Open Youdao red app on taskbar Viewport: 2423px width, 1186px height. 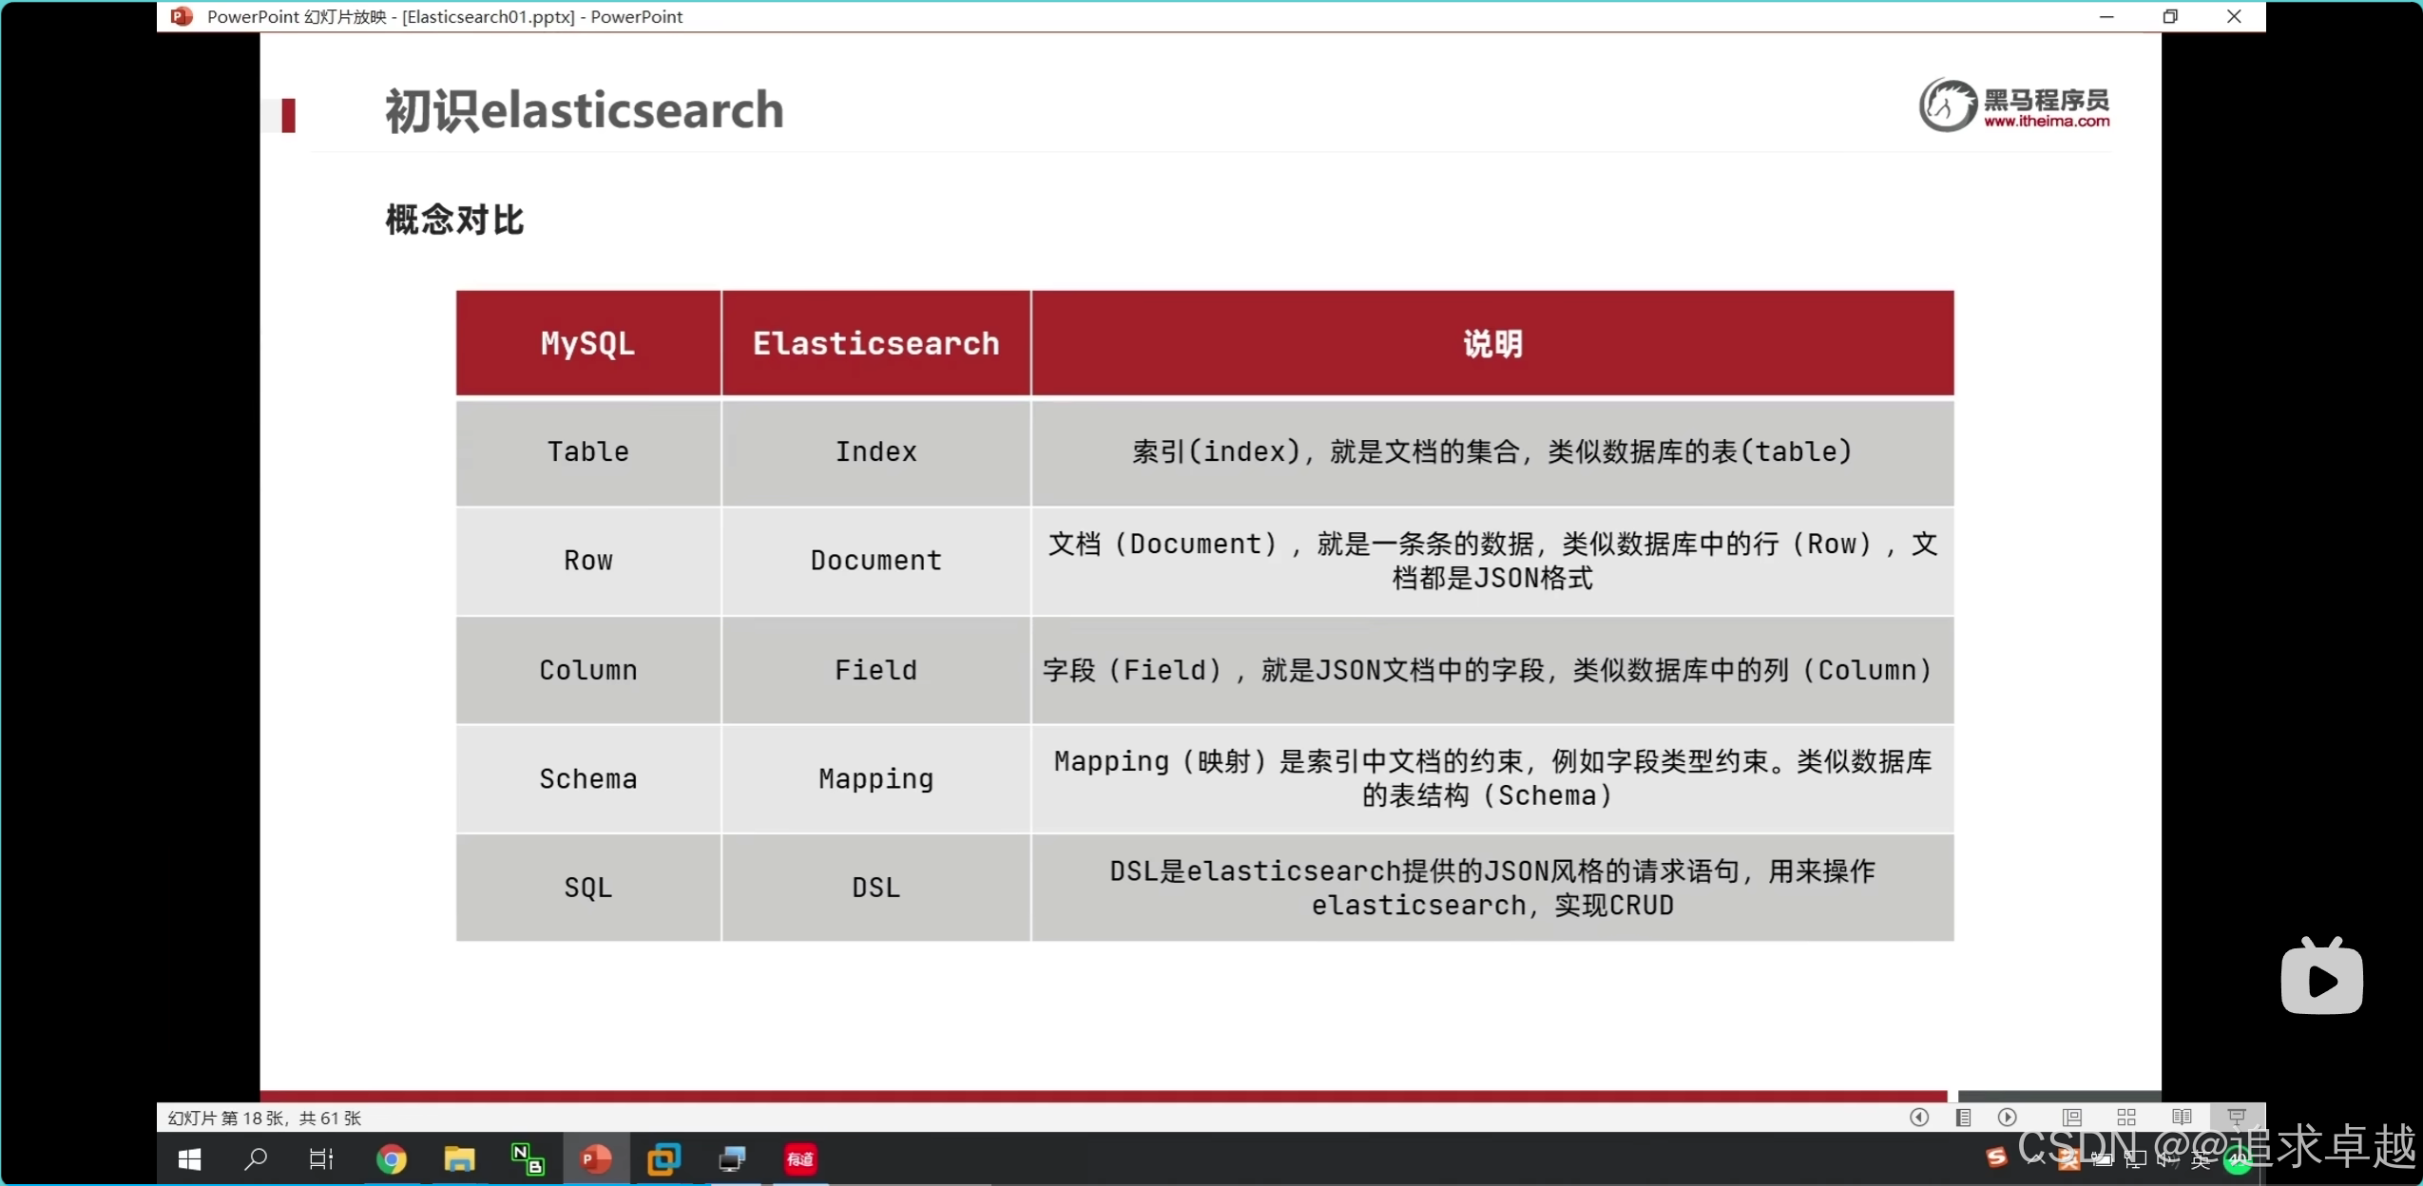click(800, 1159)
